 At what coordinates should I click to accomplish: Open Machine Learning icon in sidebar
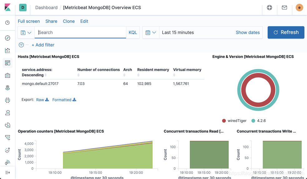click(x=7, y=100)
